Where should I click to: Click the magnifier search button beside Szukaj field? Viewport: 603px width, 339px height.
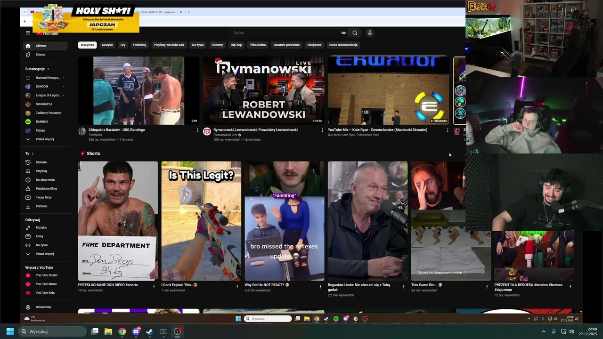point(355,33)
